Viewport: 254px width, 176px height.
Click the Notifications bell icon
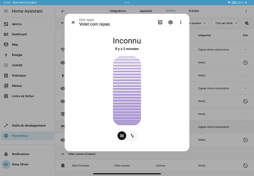click(x=6, y=154)
